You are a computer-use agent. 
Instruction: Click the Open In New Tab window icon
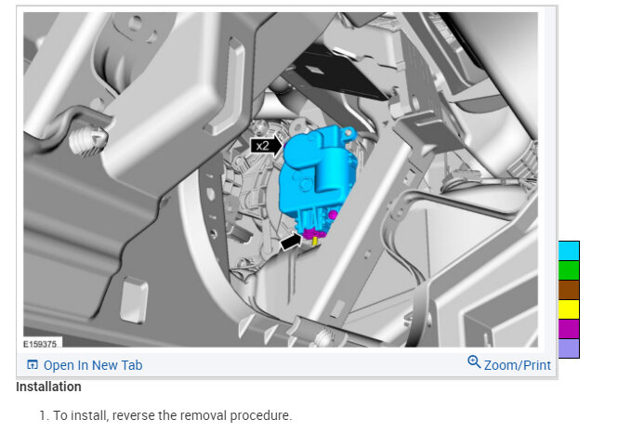coord(32,365)
